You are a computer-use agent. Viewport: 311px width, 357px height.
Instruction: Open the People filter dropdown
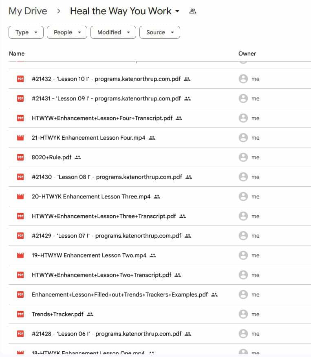[67, 32]
